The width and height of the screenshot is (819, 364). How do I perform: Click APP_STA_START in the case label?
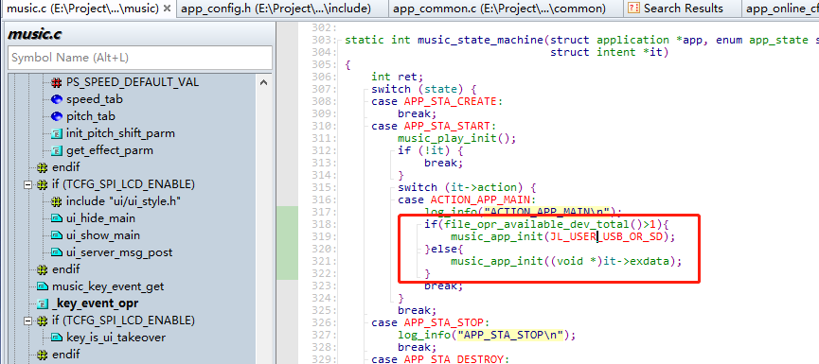(x=447, y=126)
